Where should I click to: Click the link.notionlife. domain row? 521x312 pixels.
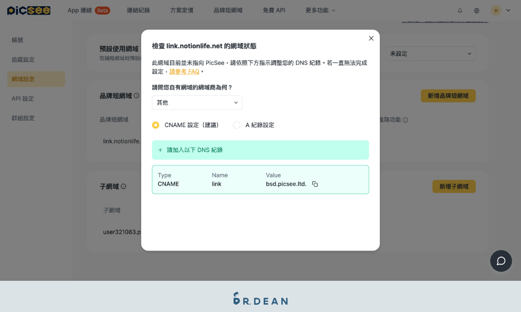tap(121, 141)
